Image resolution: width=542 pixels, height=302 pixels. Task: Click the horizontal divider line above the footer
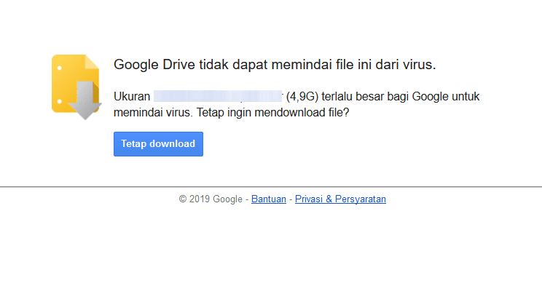click(271, 187)
